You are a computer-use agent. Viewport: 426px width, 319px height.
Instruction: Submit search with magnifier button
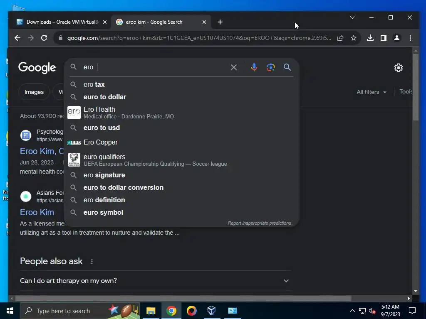[x=287, y=67]
